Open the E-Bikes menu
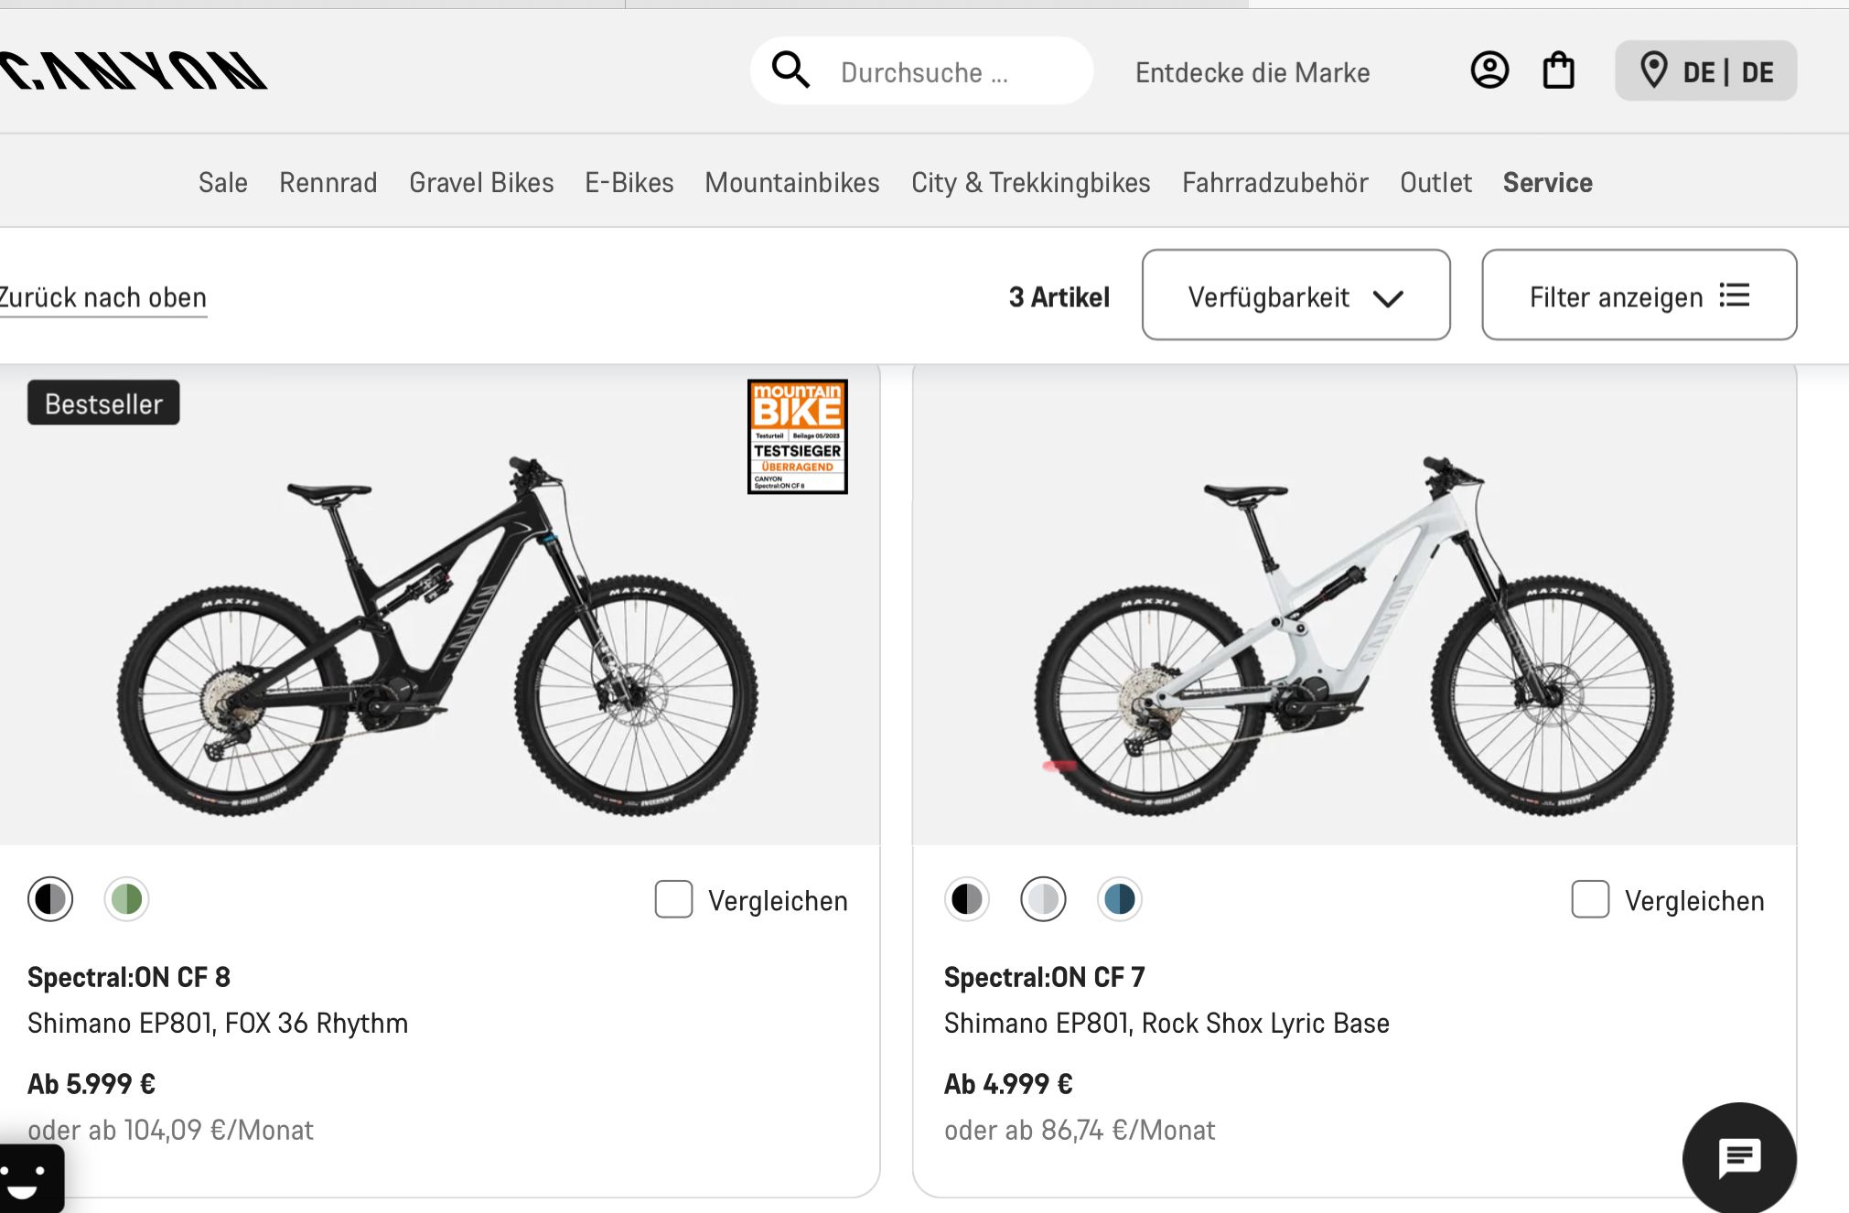 [x=629, y=182]
